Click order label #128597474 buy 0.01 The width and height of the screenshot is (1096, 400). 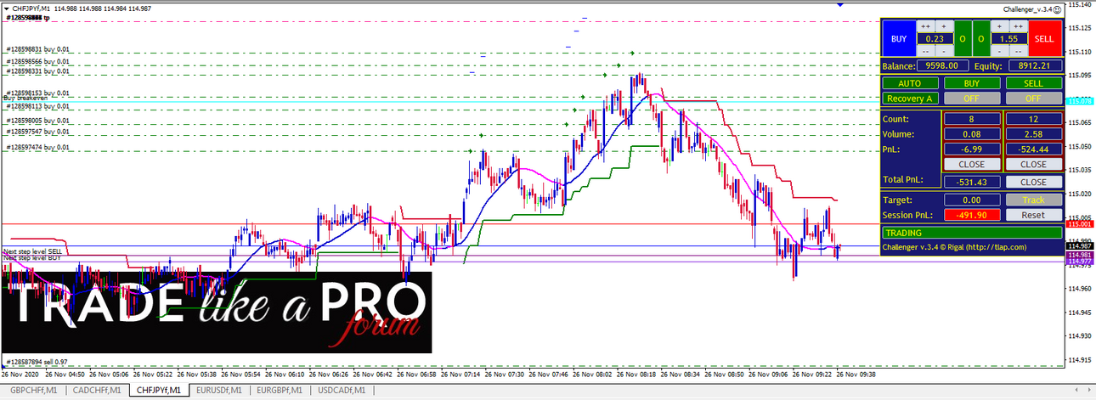pyautogui.click(x=39, y=148)
